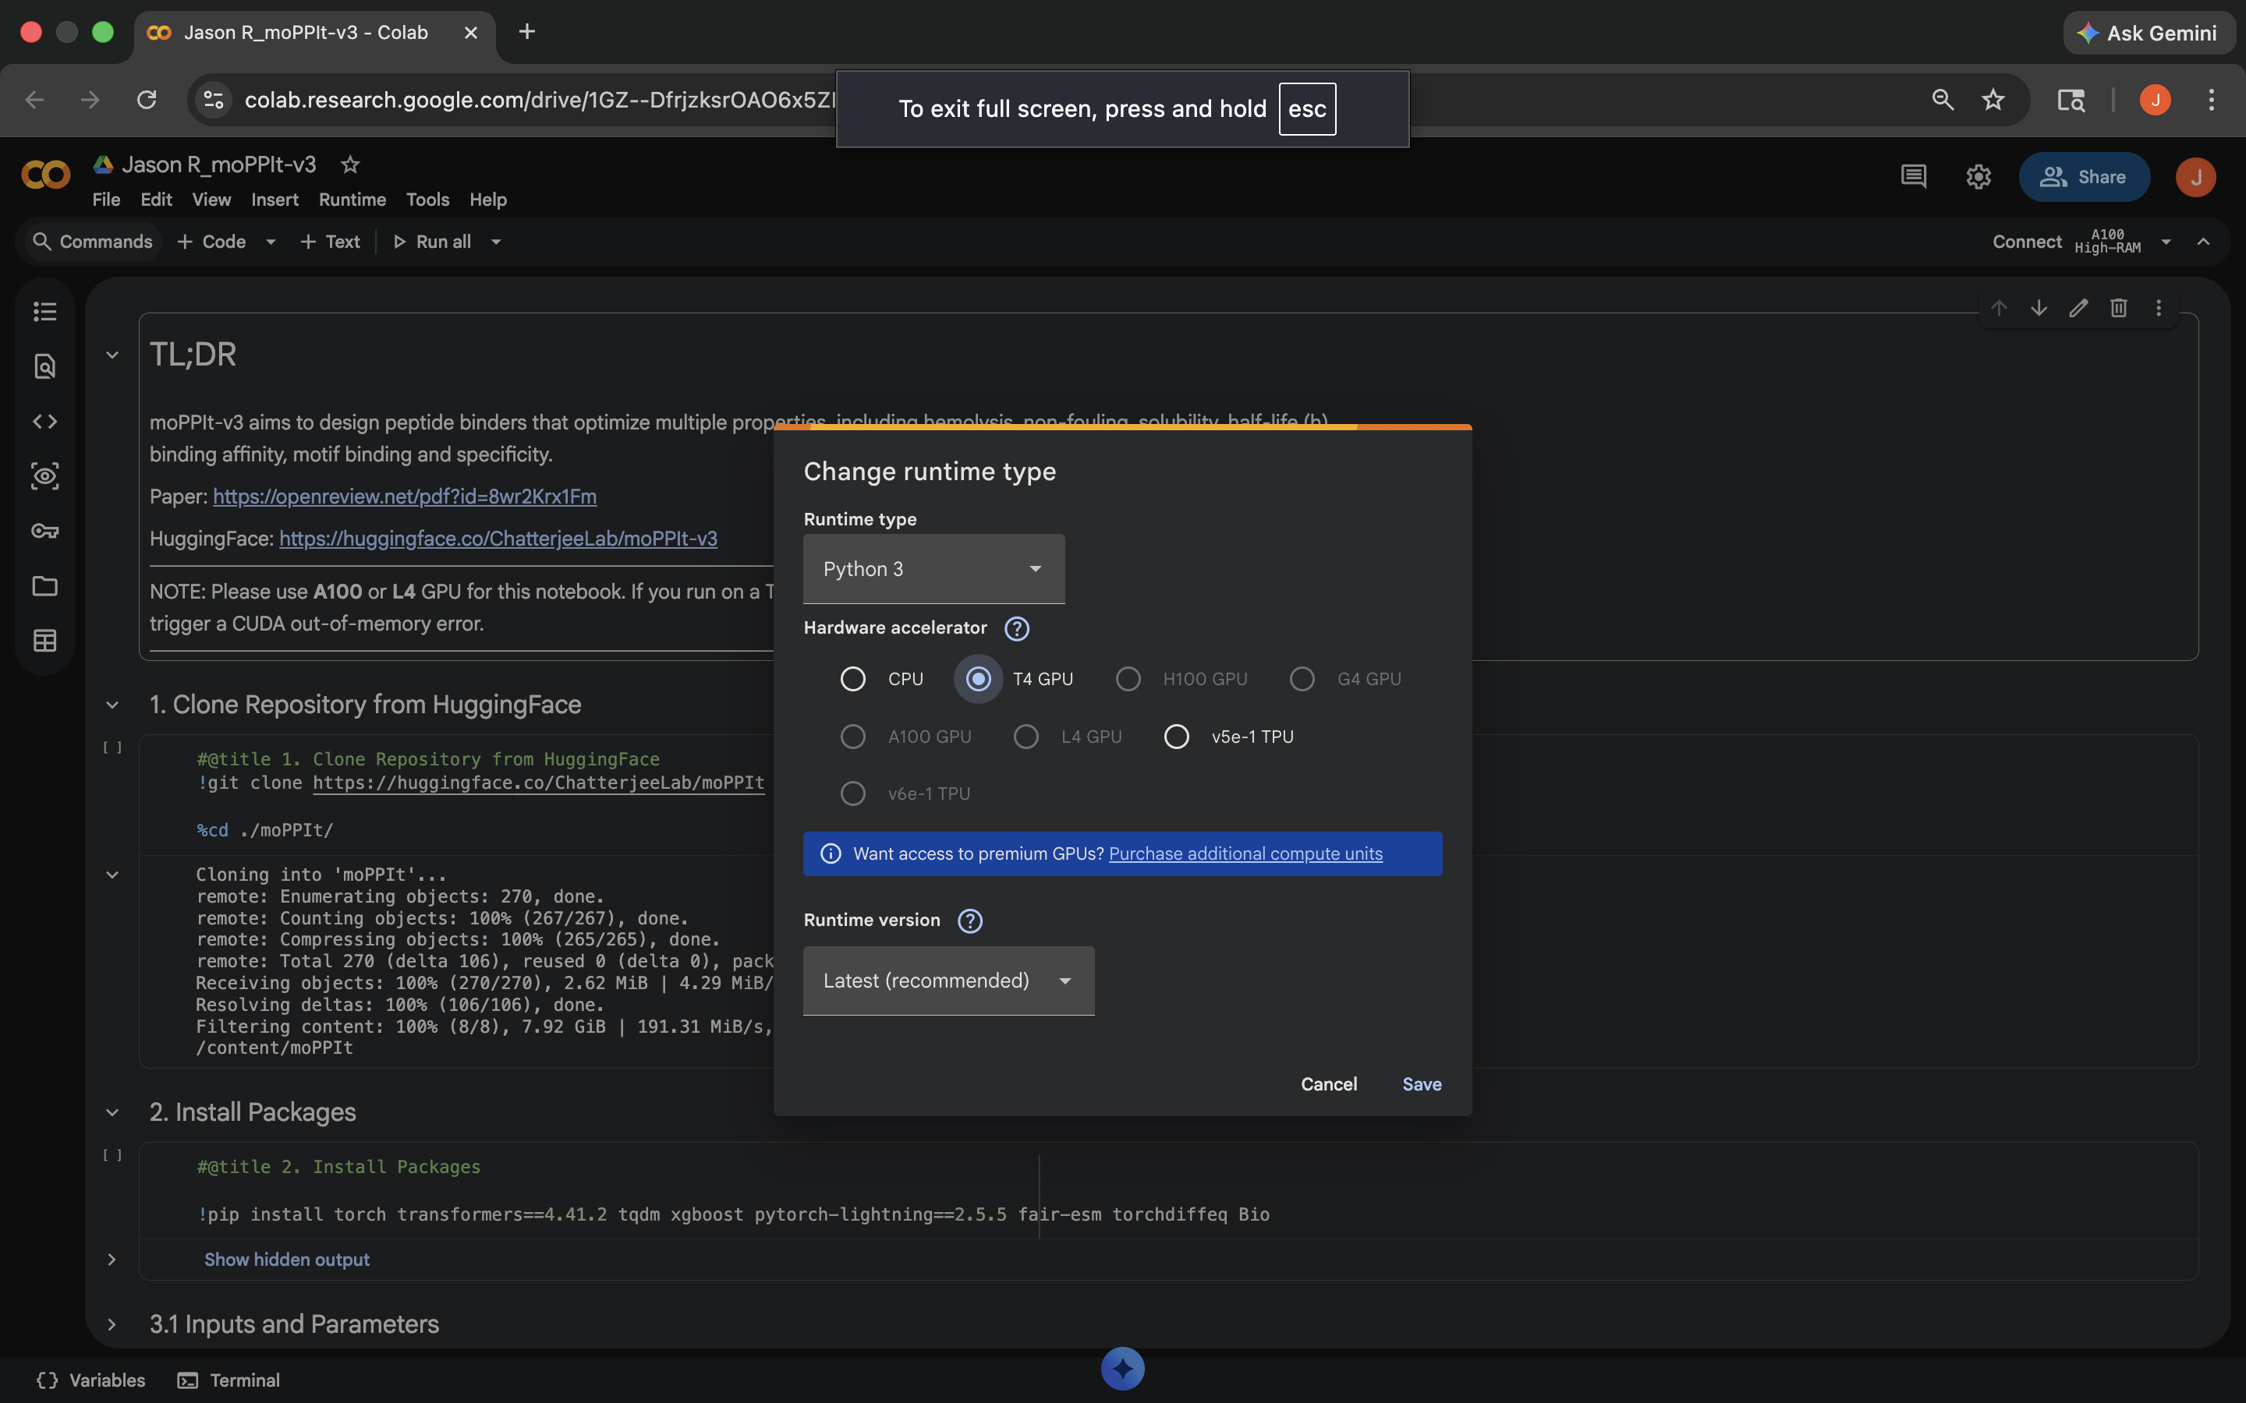This screenshot has width=2246, height=1403.
Task: Open the Runtime version dropdown
Action: point(948,981)
